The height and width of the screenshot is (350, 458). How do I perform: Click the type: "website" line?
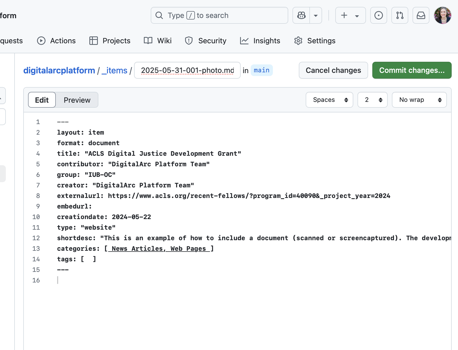click(x=86, y=228)
